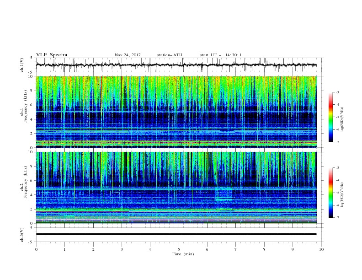The width and height of the screenshot is (362, 280).
Task: Click the ch.1 voltage waveform trace panel
Action: 180,65
